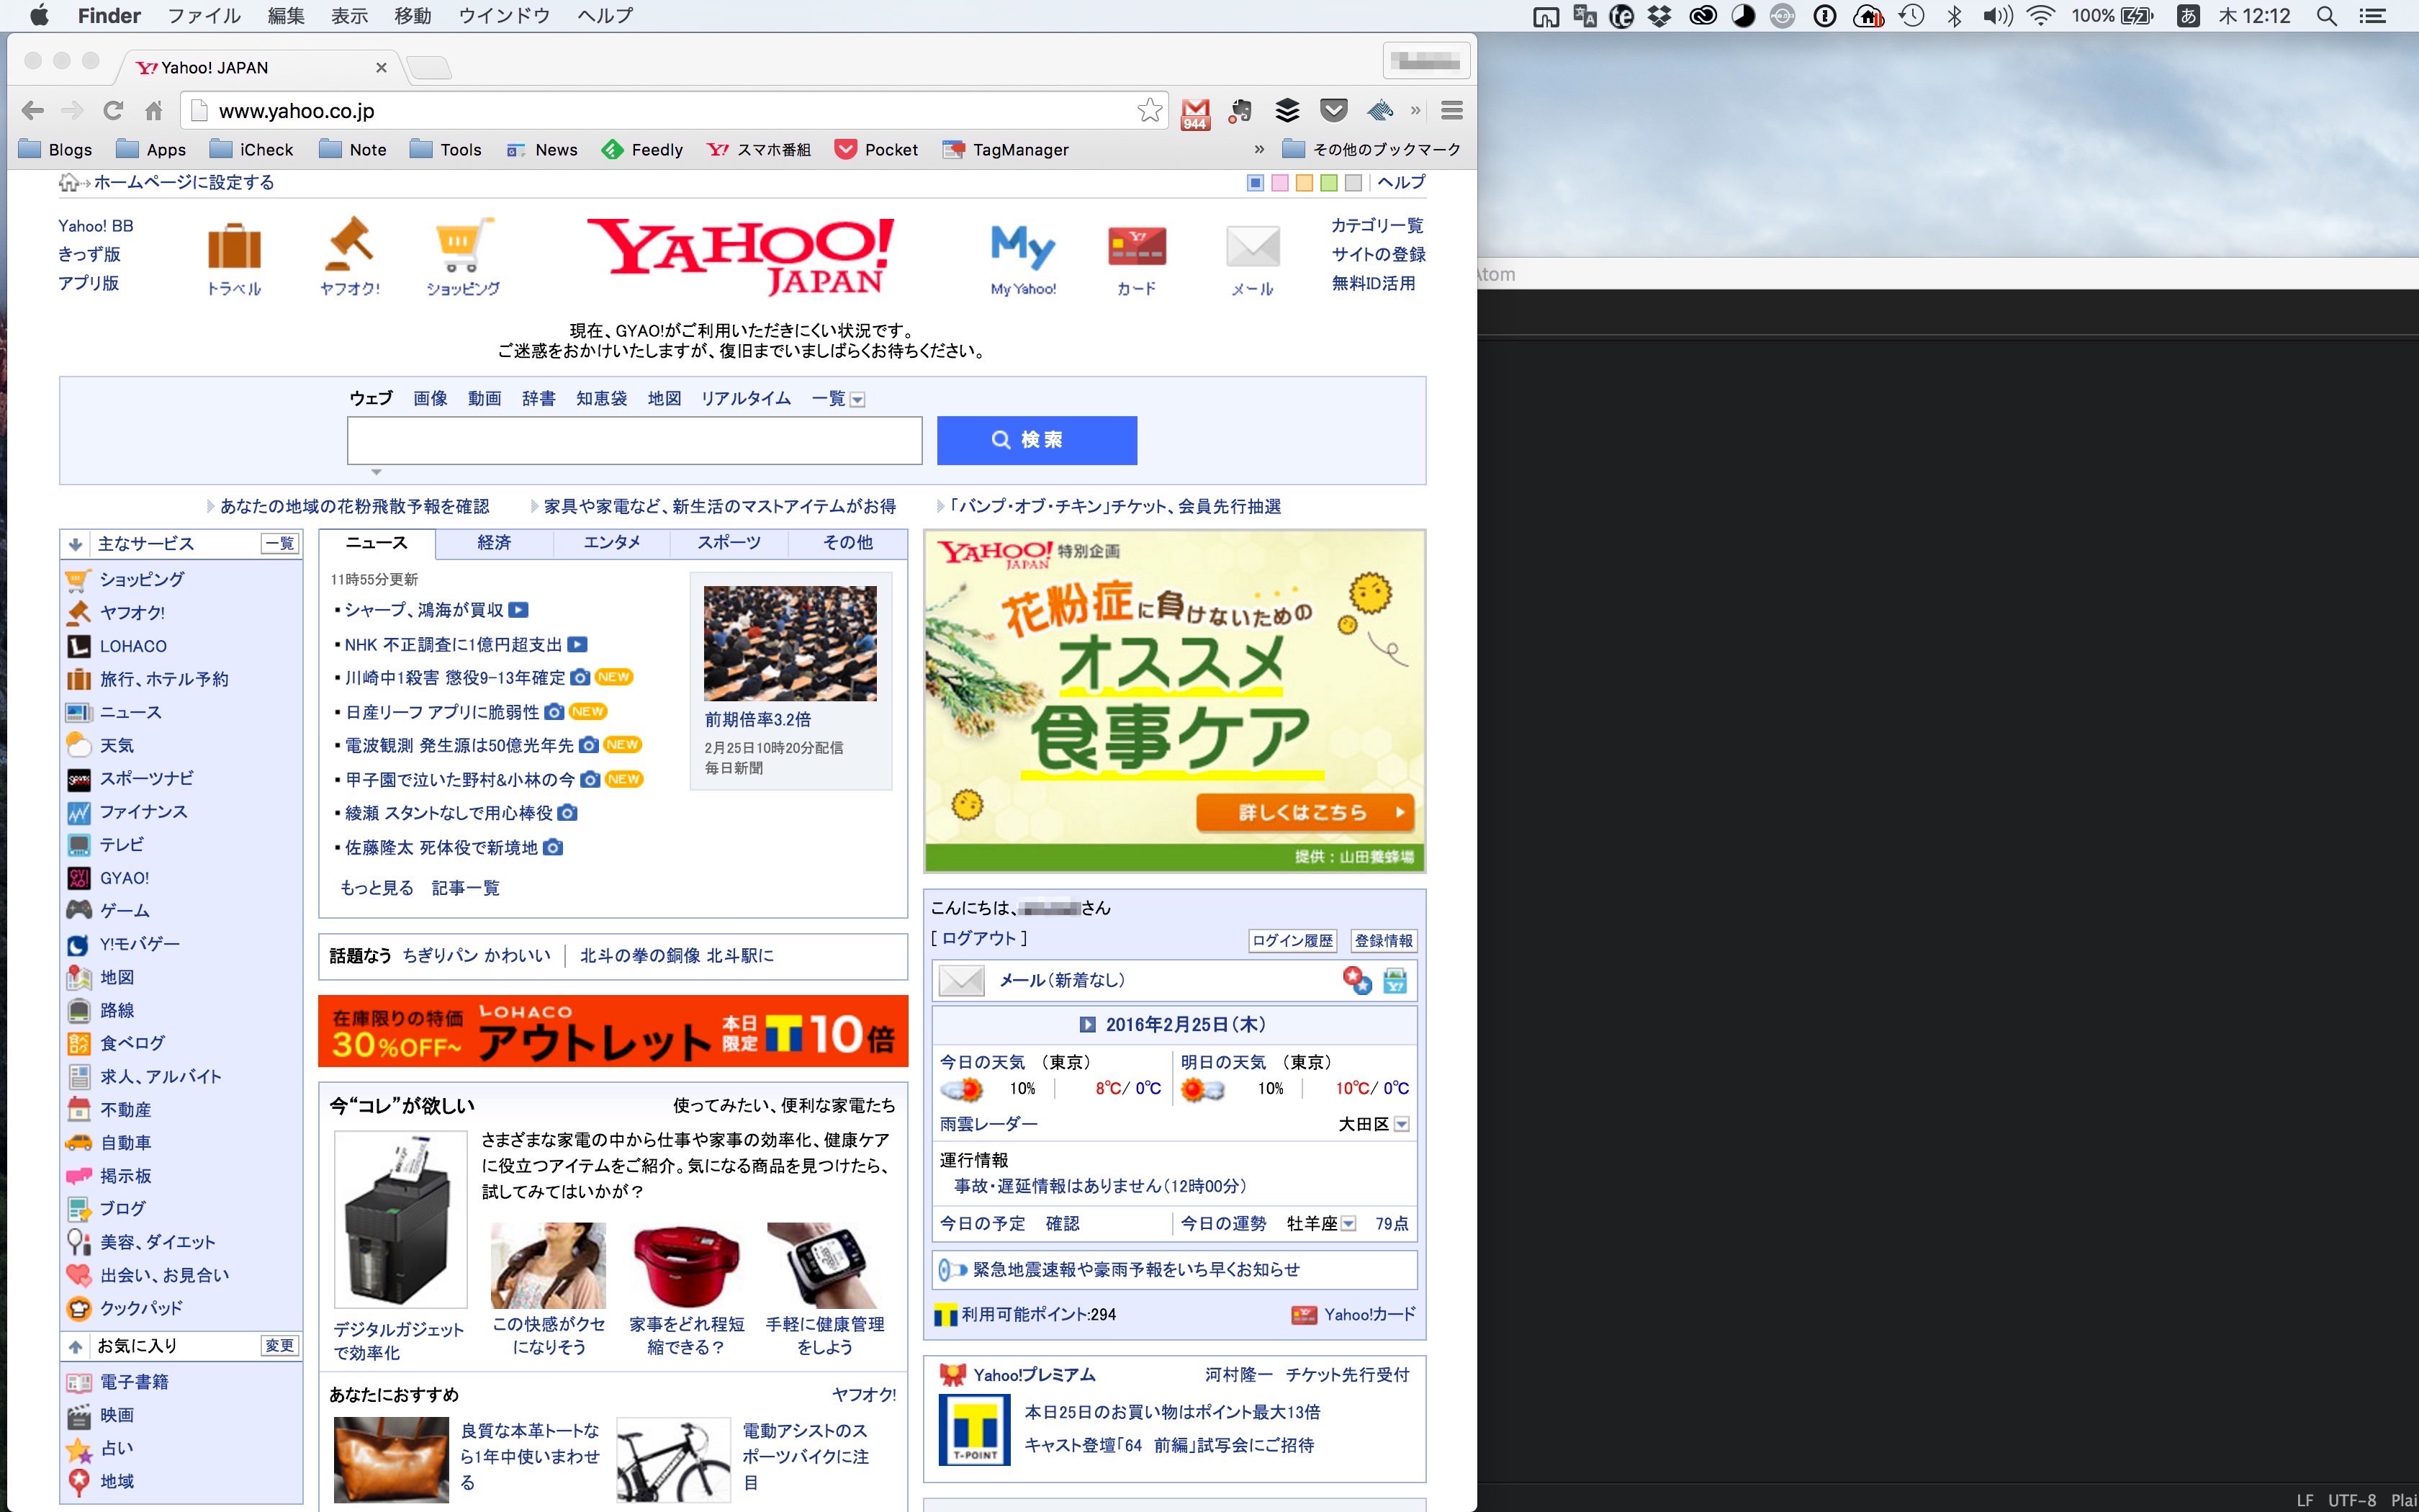Click the browser back arrow
2419x1512 pixels.
pos(33,110)
